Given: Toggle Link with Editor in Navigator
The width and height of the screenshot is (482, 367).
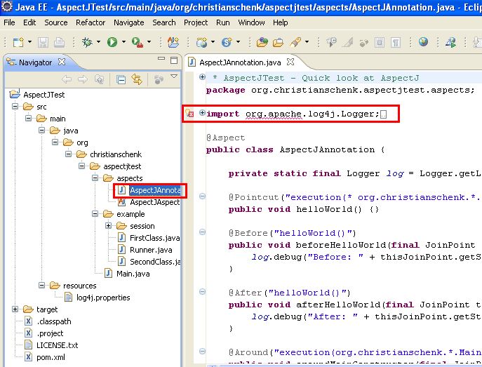Looking at the screenshot, I should click(137, 79).
